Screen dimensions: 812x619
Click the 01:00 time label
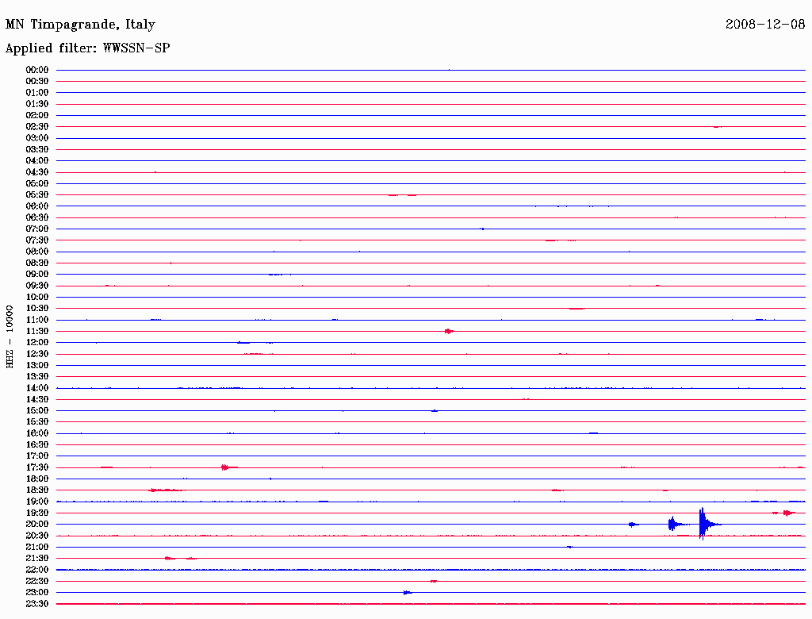pos(37,93)
